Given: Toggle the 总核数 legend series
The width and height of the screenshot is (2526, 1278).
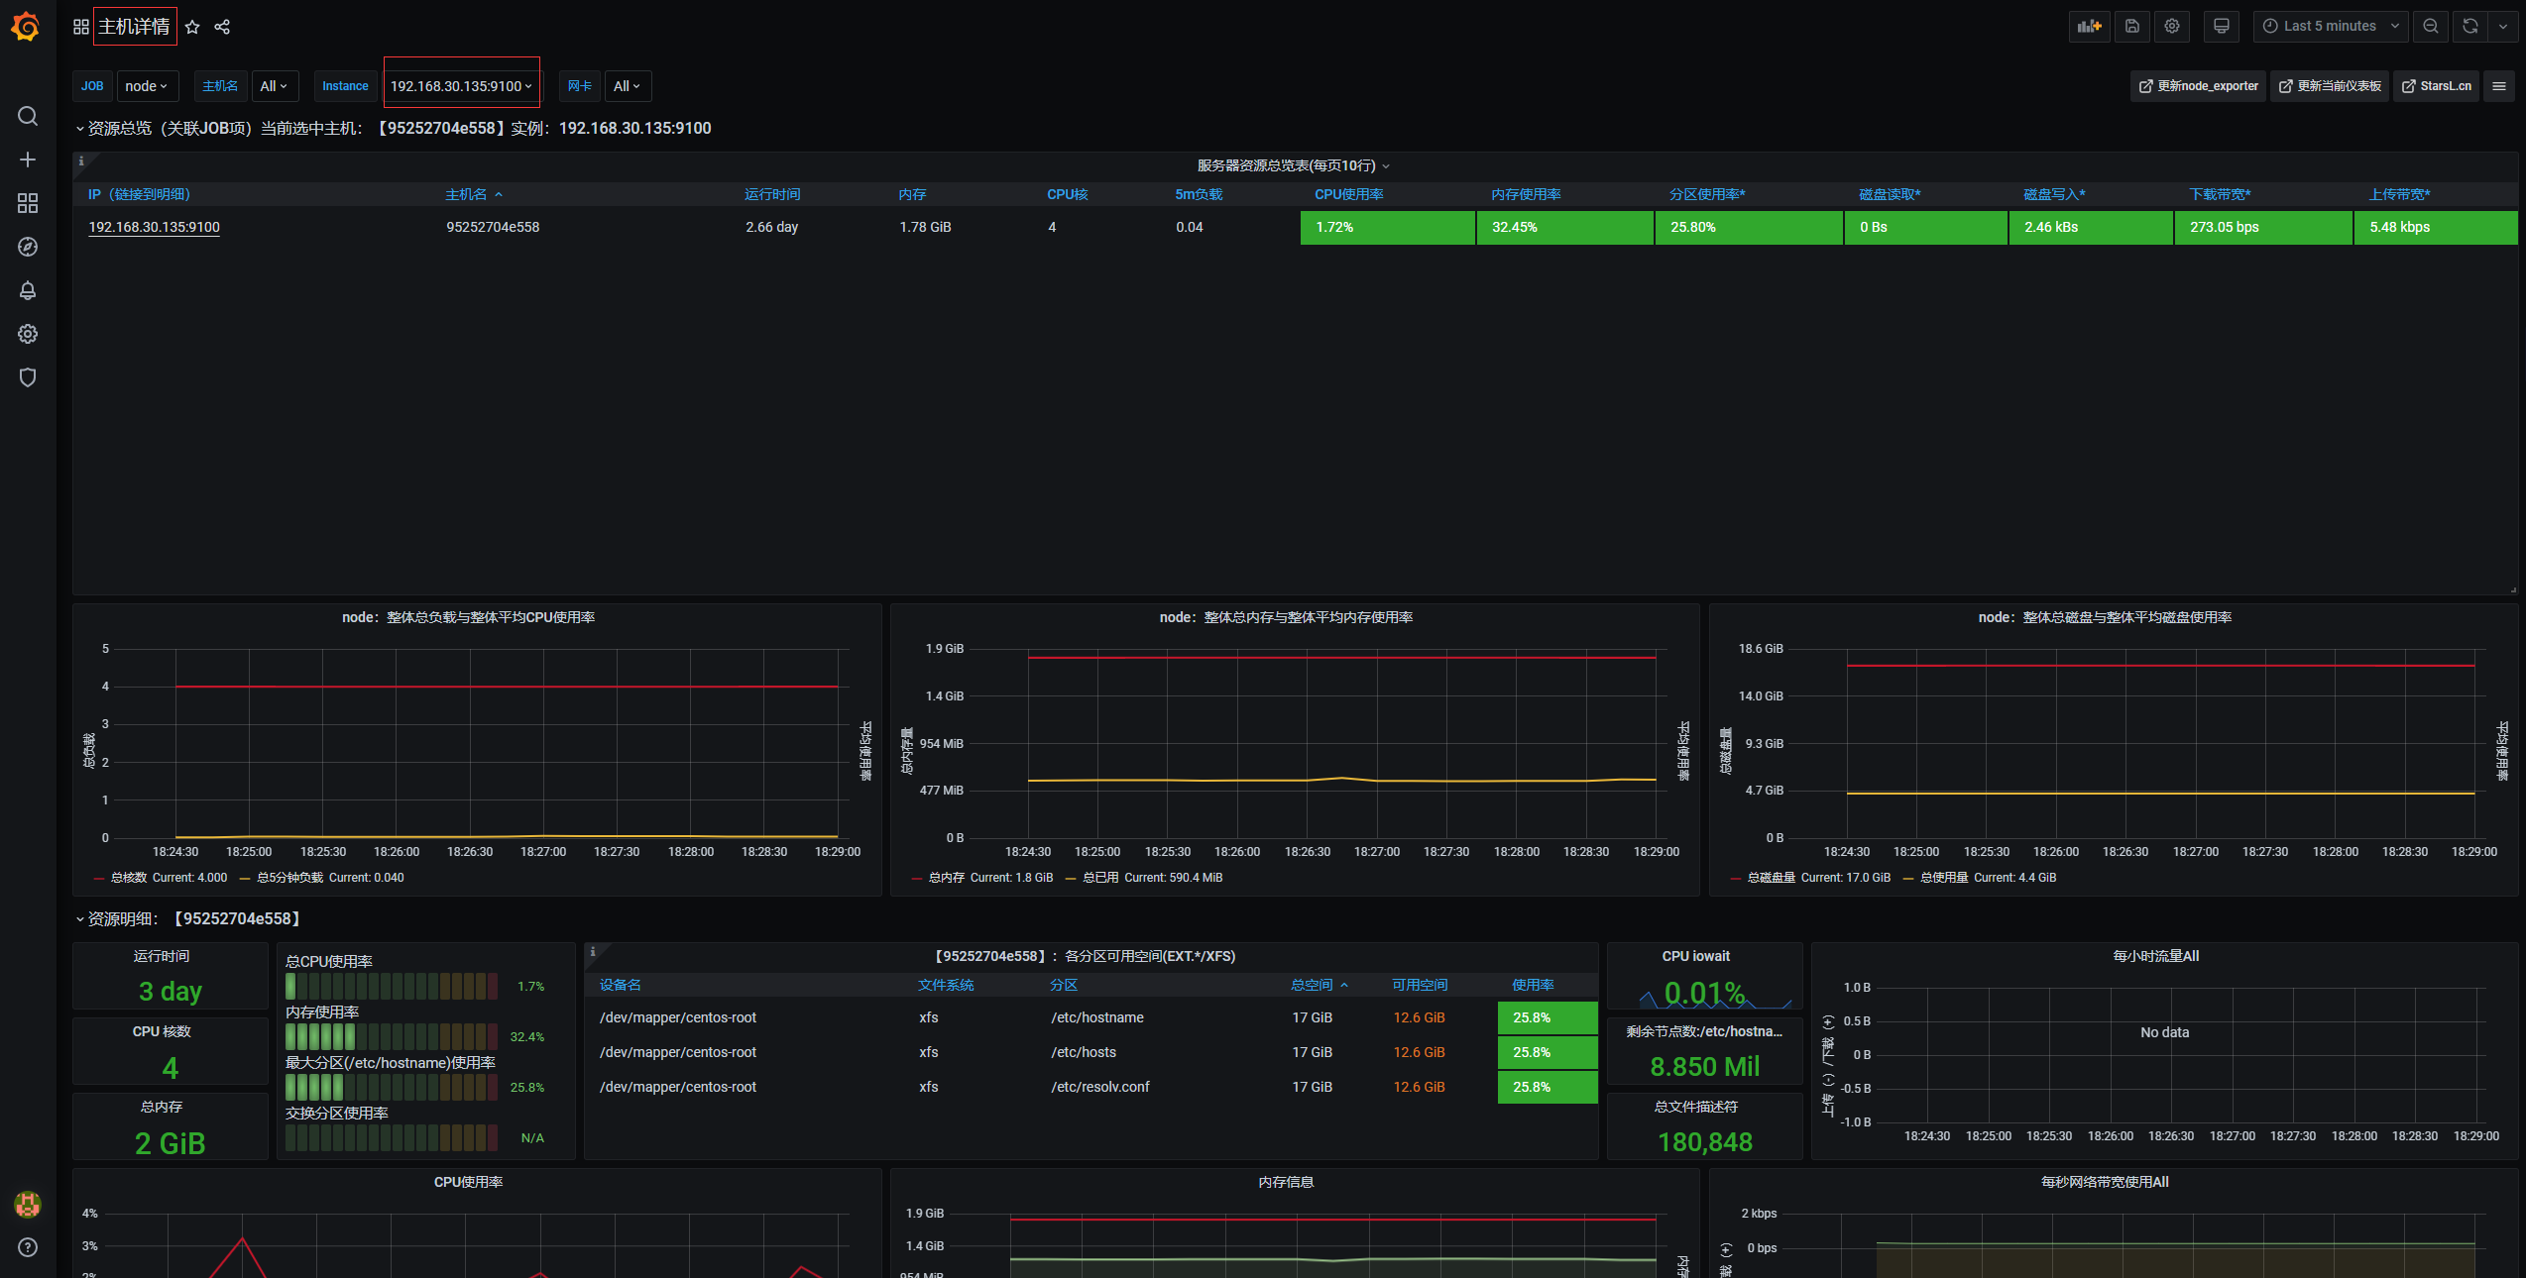Looking at the screenshot, I should [x=128, y=878].
